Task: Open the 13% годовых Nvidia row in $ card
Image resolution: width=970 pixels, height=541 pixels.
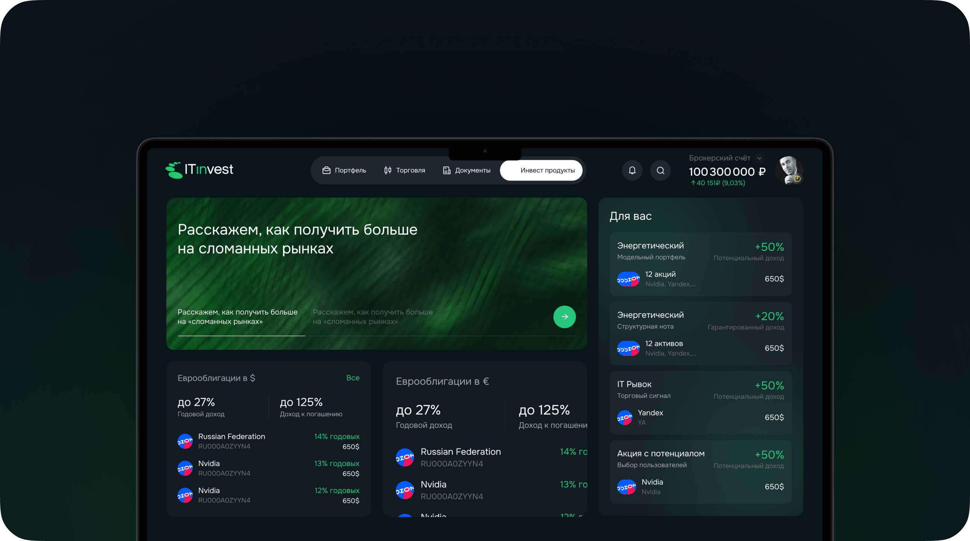Action: pos(268,468)
